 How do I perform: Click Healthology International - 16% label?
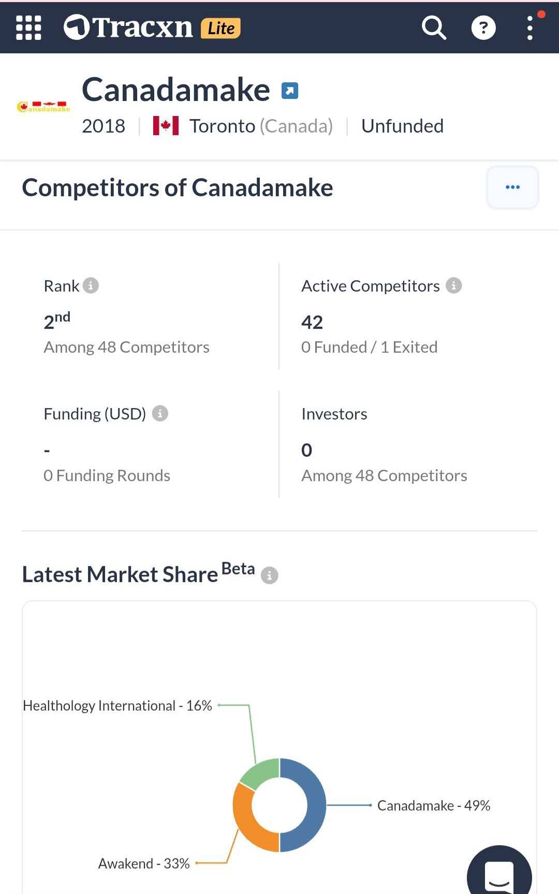point(117,705)
